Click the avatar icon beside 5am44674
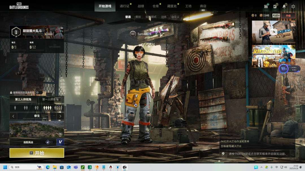 click(x=133, y=34)
